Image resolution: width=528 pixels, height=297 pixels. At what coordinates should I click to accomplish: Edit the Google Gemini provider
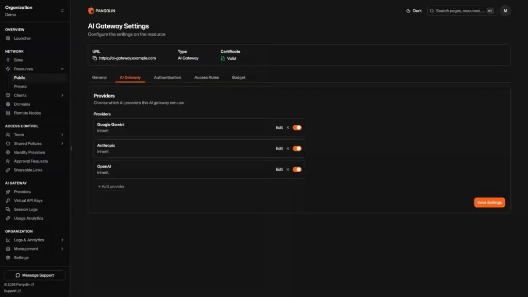(x=279, y=128)
